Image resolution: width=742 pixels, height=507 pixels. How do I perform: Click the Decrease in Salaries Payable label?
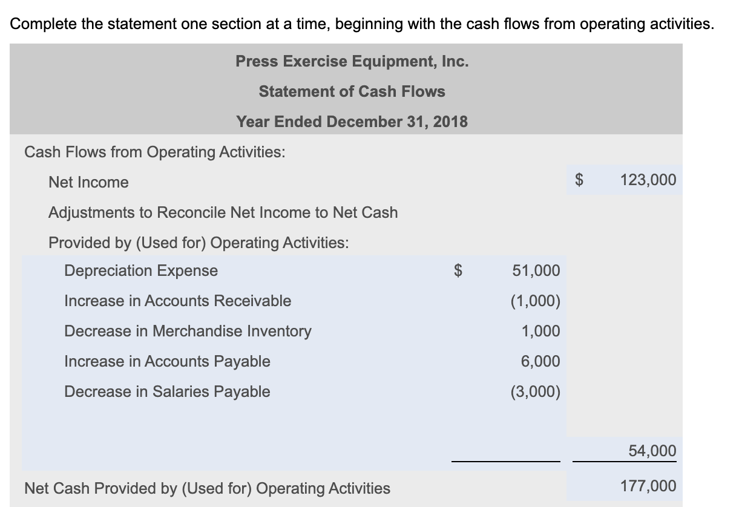(168, 391)
